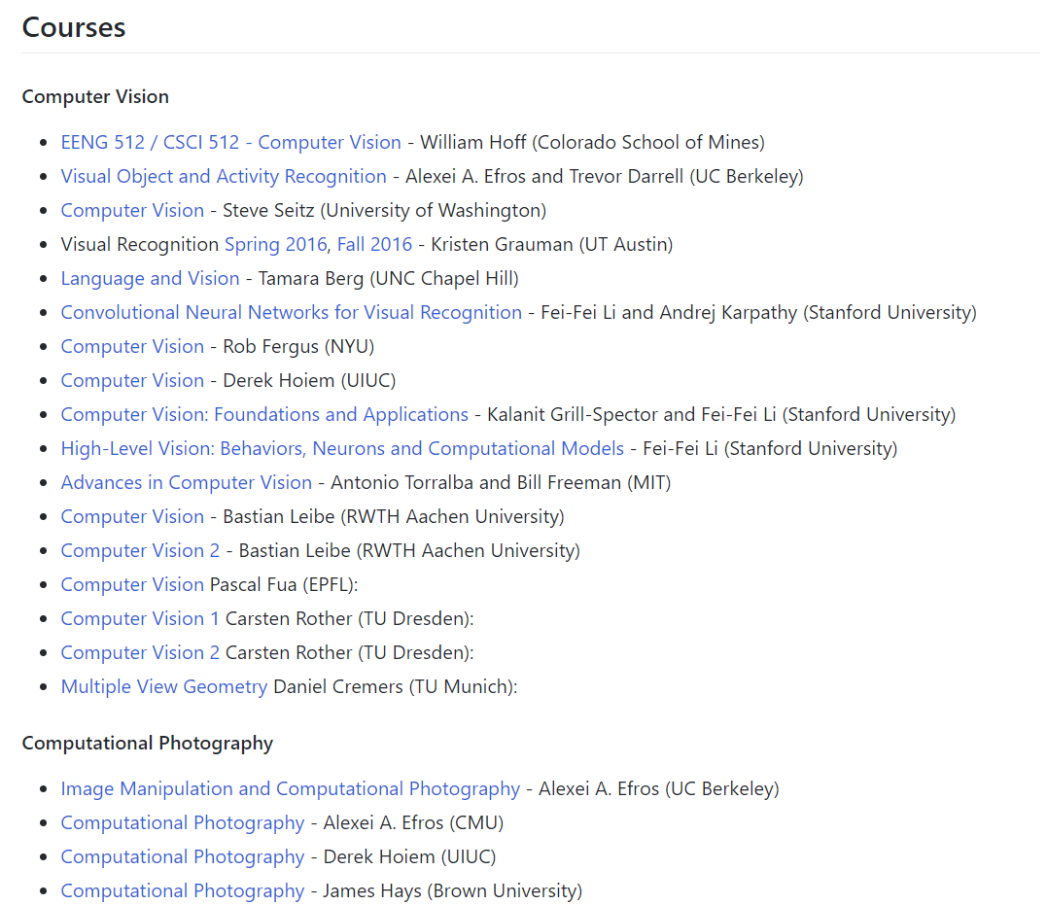Click the text Rob Fergus (NYU)
The width and height of the screenshot is (1047, 905).
298,347
